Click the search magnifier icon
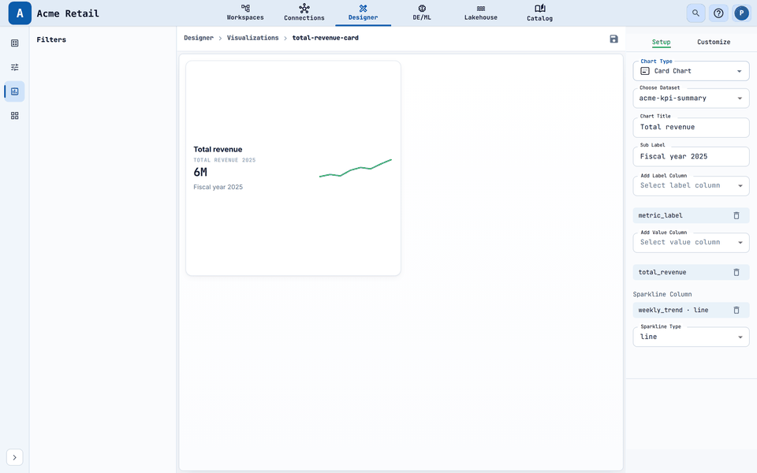The image size is (757, 473). pyautogui.click(x=695, y=13)
